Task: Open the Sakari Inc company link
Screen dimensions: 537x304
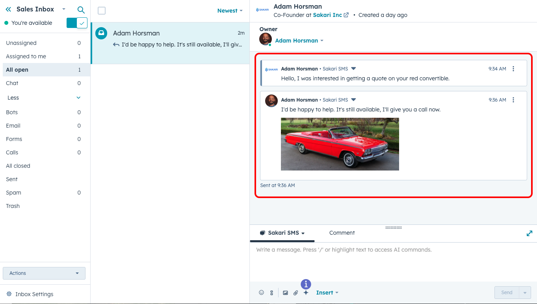Action: tap(327, 15)
